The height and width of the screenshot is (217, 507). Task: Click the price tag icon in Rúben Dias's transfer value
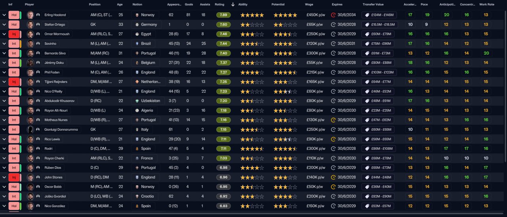pyautogui.click(x=367, y=168)
